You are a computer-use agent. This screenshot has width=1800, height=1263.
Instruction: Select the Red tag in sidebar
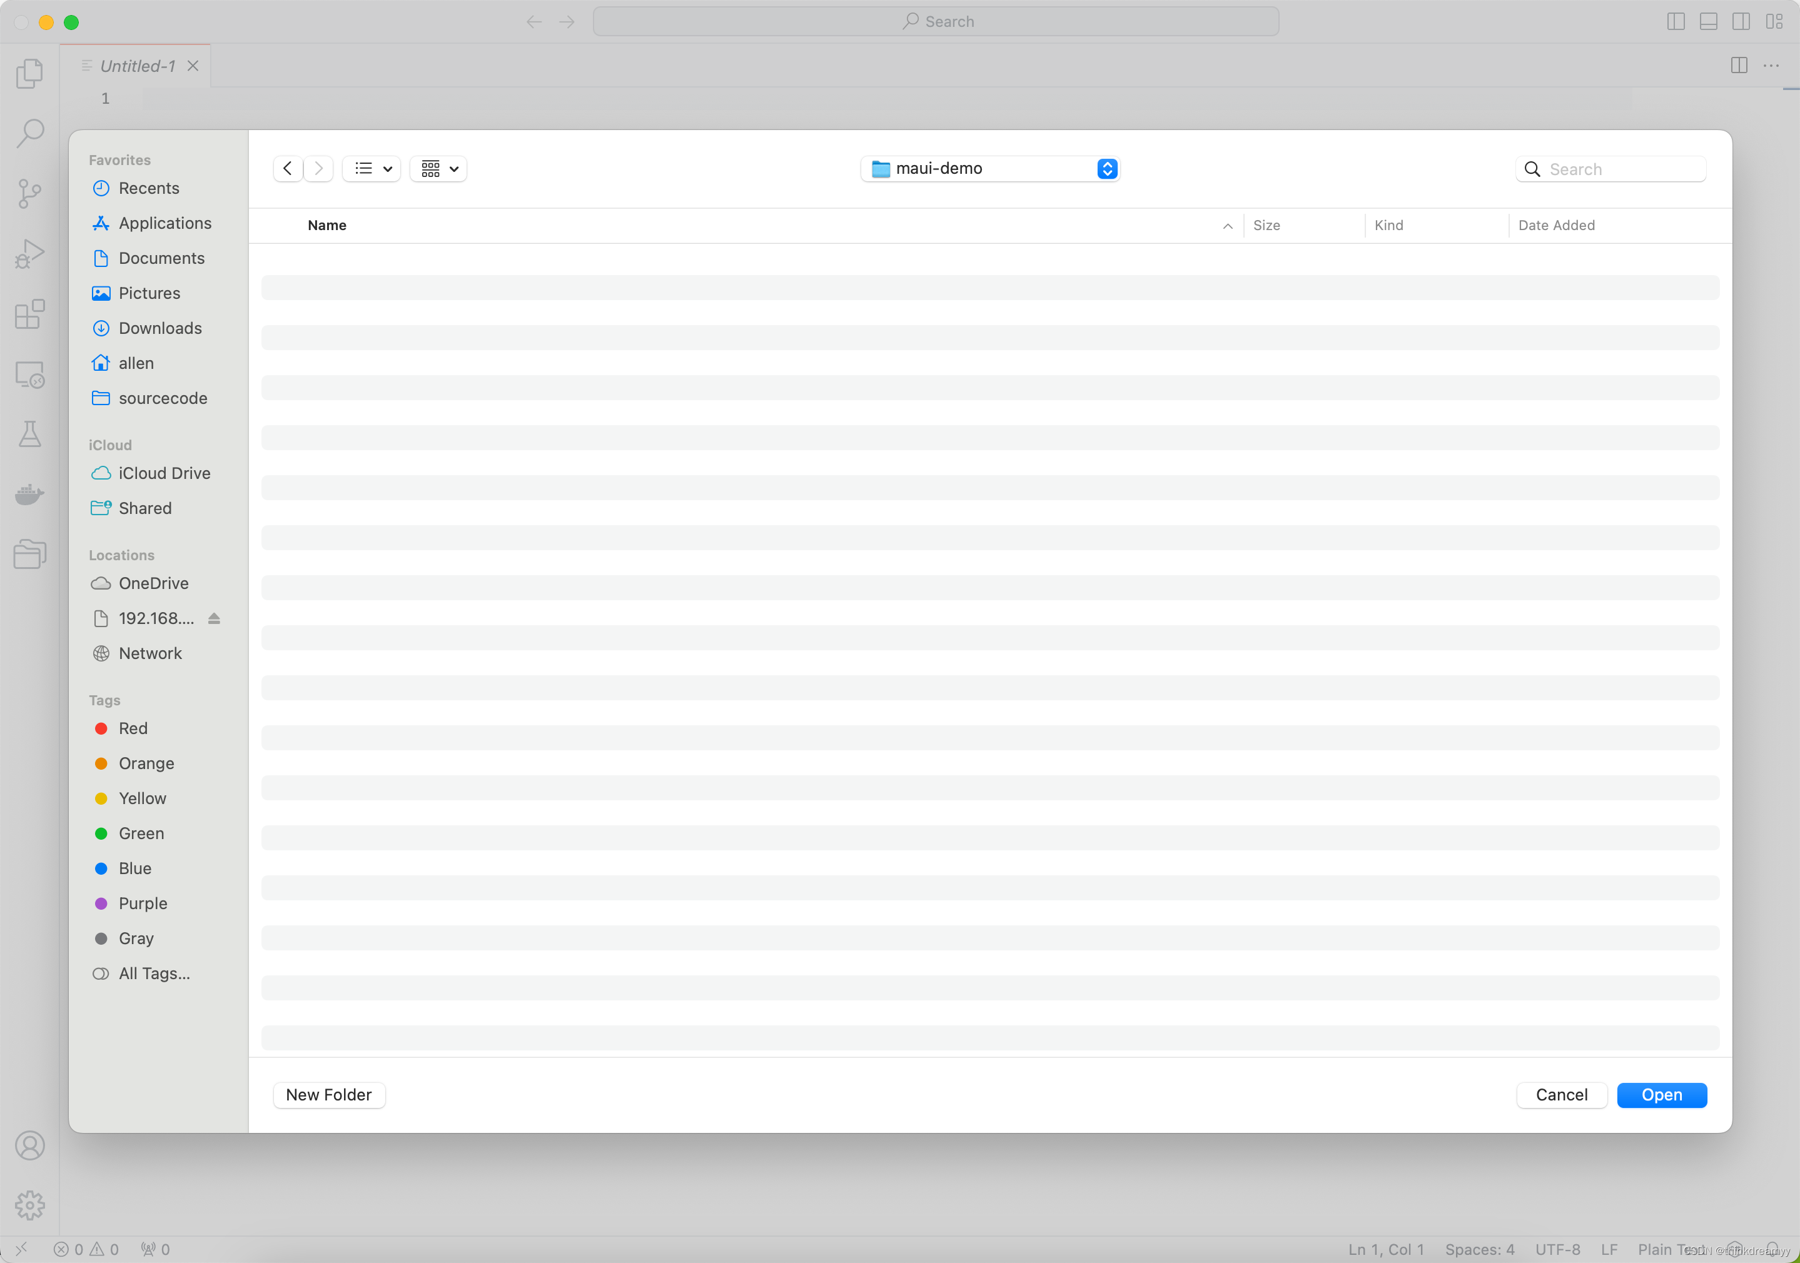tap(133, 728)
